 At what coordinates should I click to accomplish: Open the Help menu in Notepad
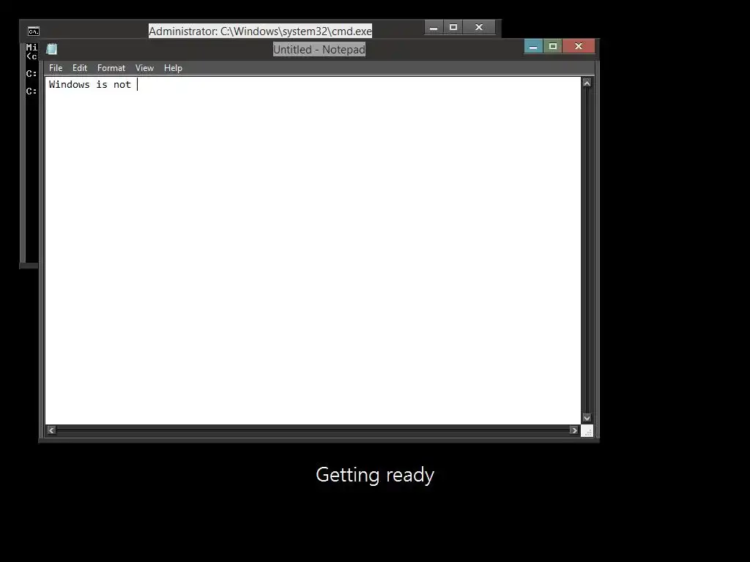pyautogui.click(x=173, y=68)
